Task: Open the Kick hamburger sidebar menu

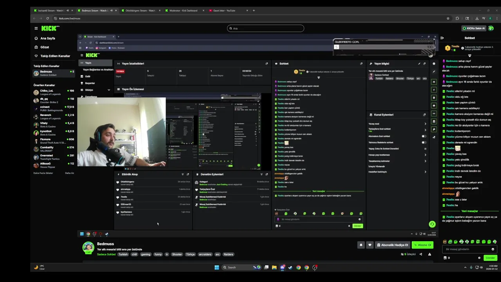Action: [36, 28]
